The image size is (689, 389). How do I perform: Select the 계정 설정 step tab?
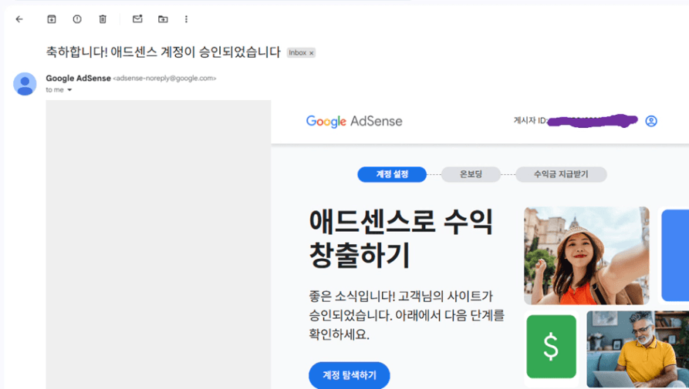pos(392,175)
